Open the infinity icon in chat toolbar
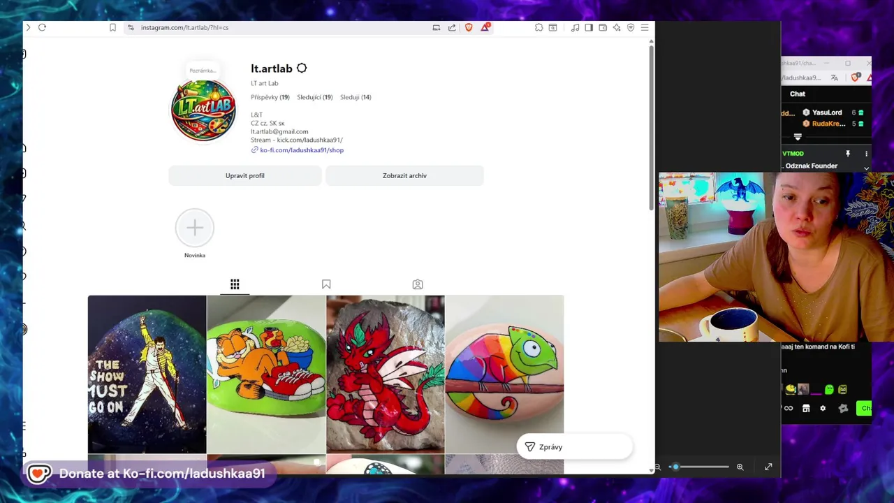 [789, 409]
